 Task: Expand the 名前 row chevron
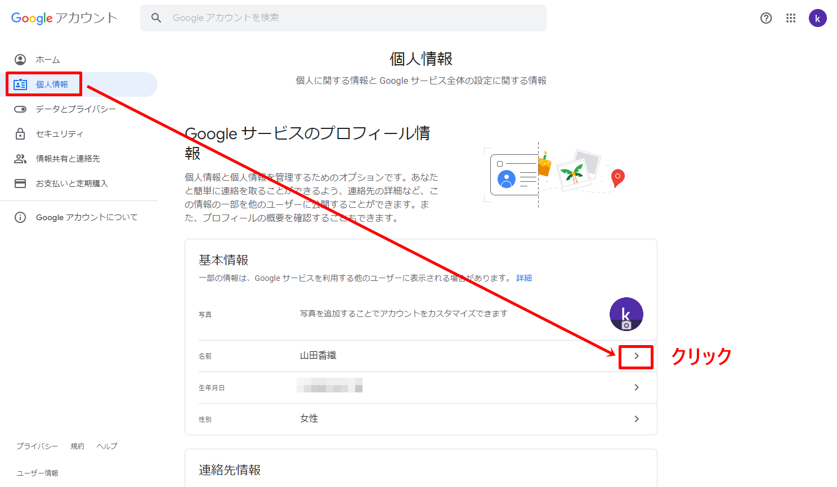(x=636, y=356)
